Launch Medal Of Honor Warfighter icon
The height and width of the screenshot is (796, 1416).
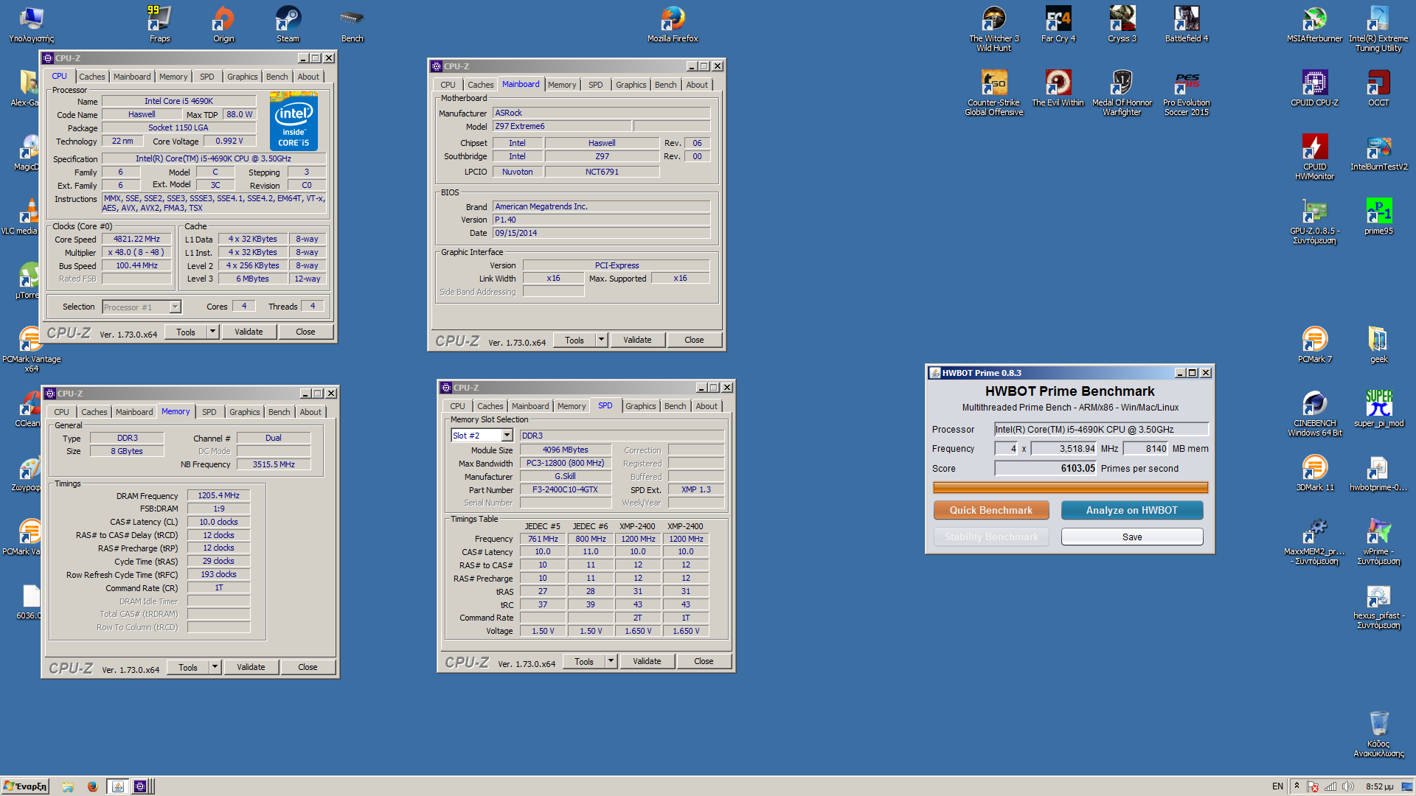click(x=1122, y=92)
